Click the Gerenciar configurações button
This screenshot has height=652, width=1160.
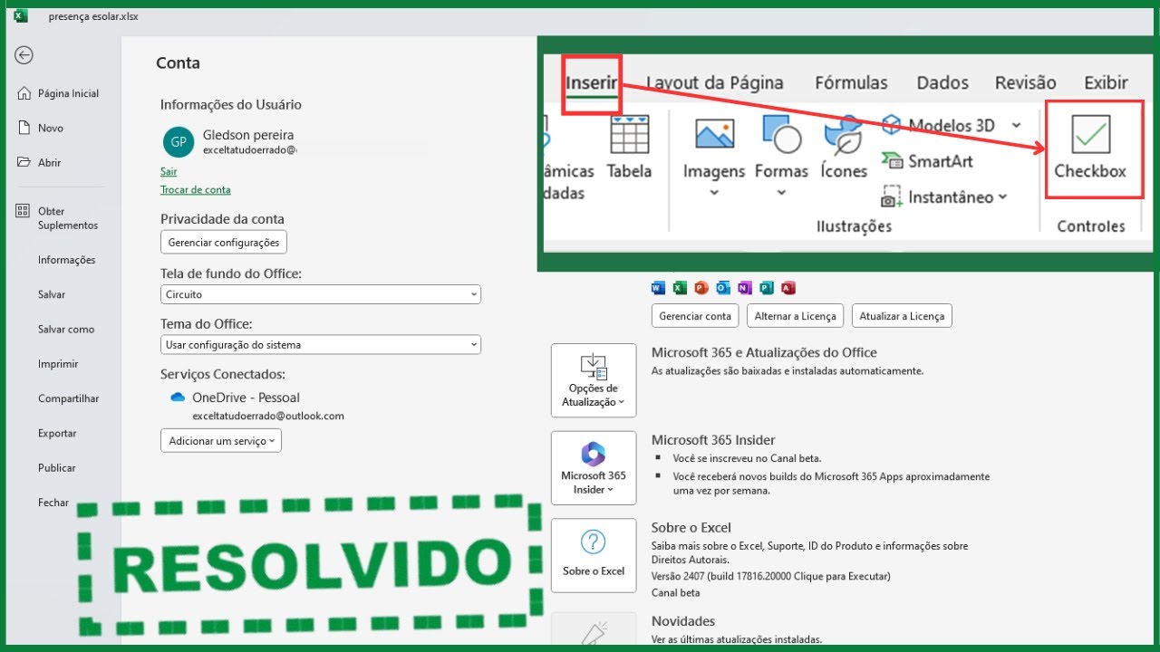pos(224,242)
